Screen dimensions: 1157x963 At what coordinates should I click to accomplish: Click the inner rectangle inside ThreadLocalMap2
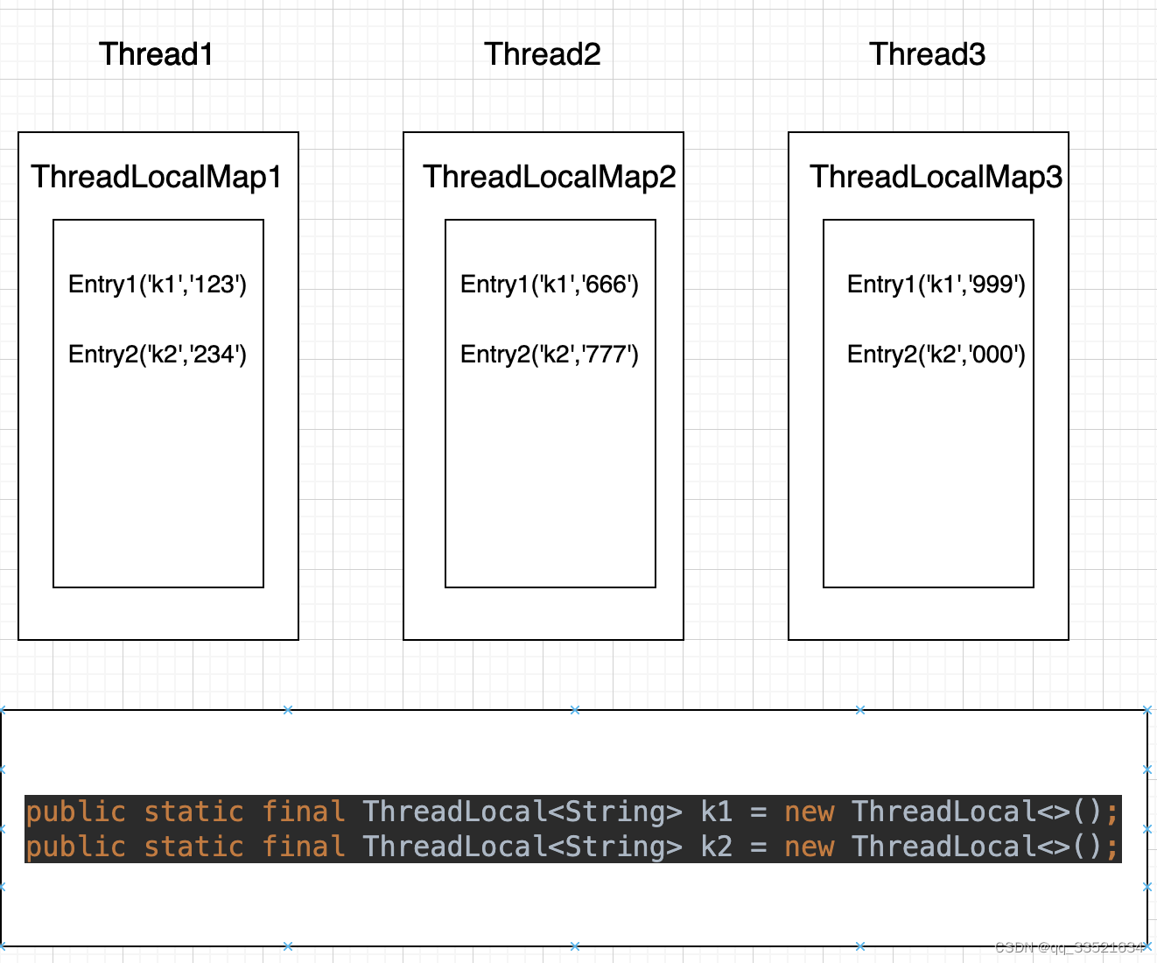click(550, 490)
